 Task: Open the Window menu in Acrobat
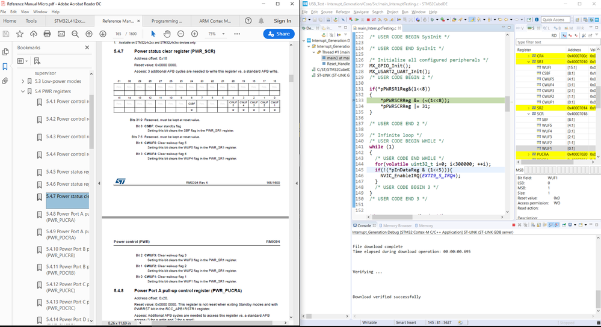coord(40,12)
